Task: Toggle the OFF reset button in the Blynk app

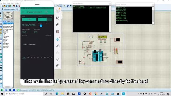Action: (29, 19)
